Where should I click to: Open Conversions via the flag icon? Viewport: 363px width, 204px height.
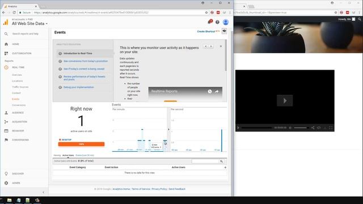pyautogui.click(x=6, y=140)
